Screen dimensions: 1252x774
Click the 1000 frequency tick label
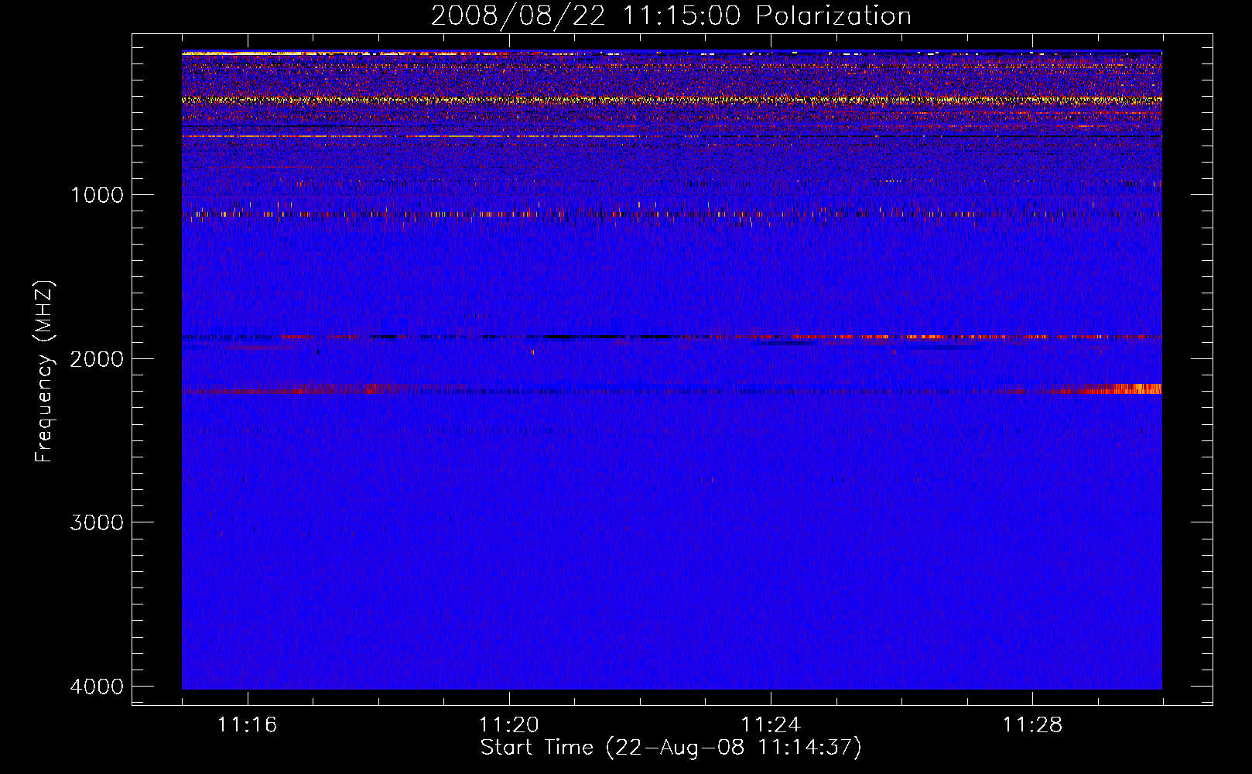pyautogui.click(x=97, y=195)
